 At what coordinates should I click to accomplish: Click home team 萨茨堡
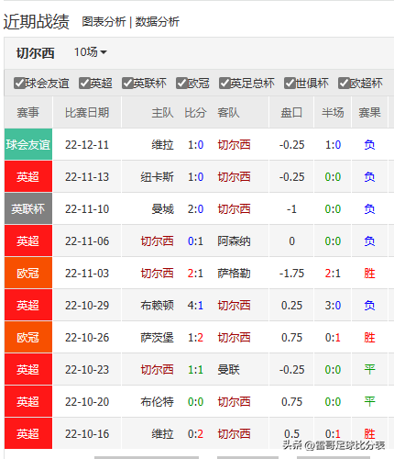click(157, 338)
